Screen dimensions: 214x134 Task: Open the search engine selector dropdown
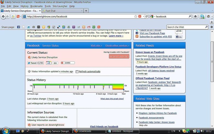(154, 16)
